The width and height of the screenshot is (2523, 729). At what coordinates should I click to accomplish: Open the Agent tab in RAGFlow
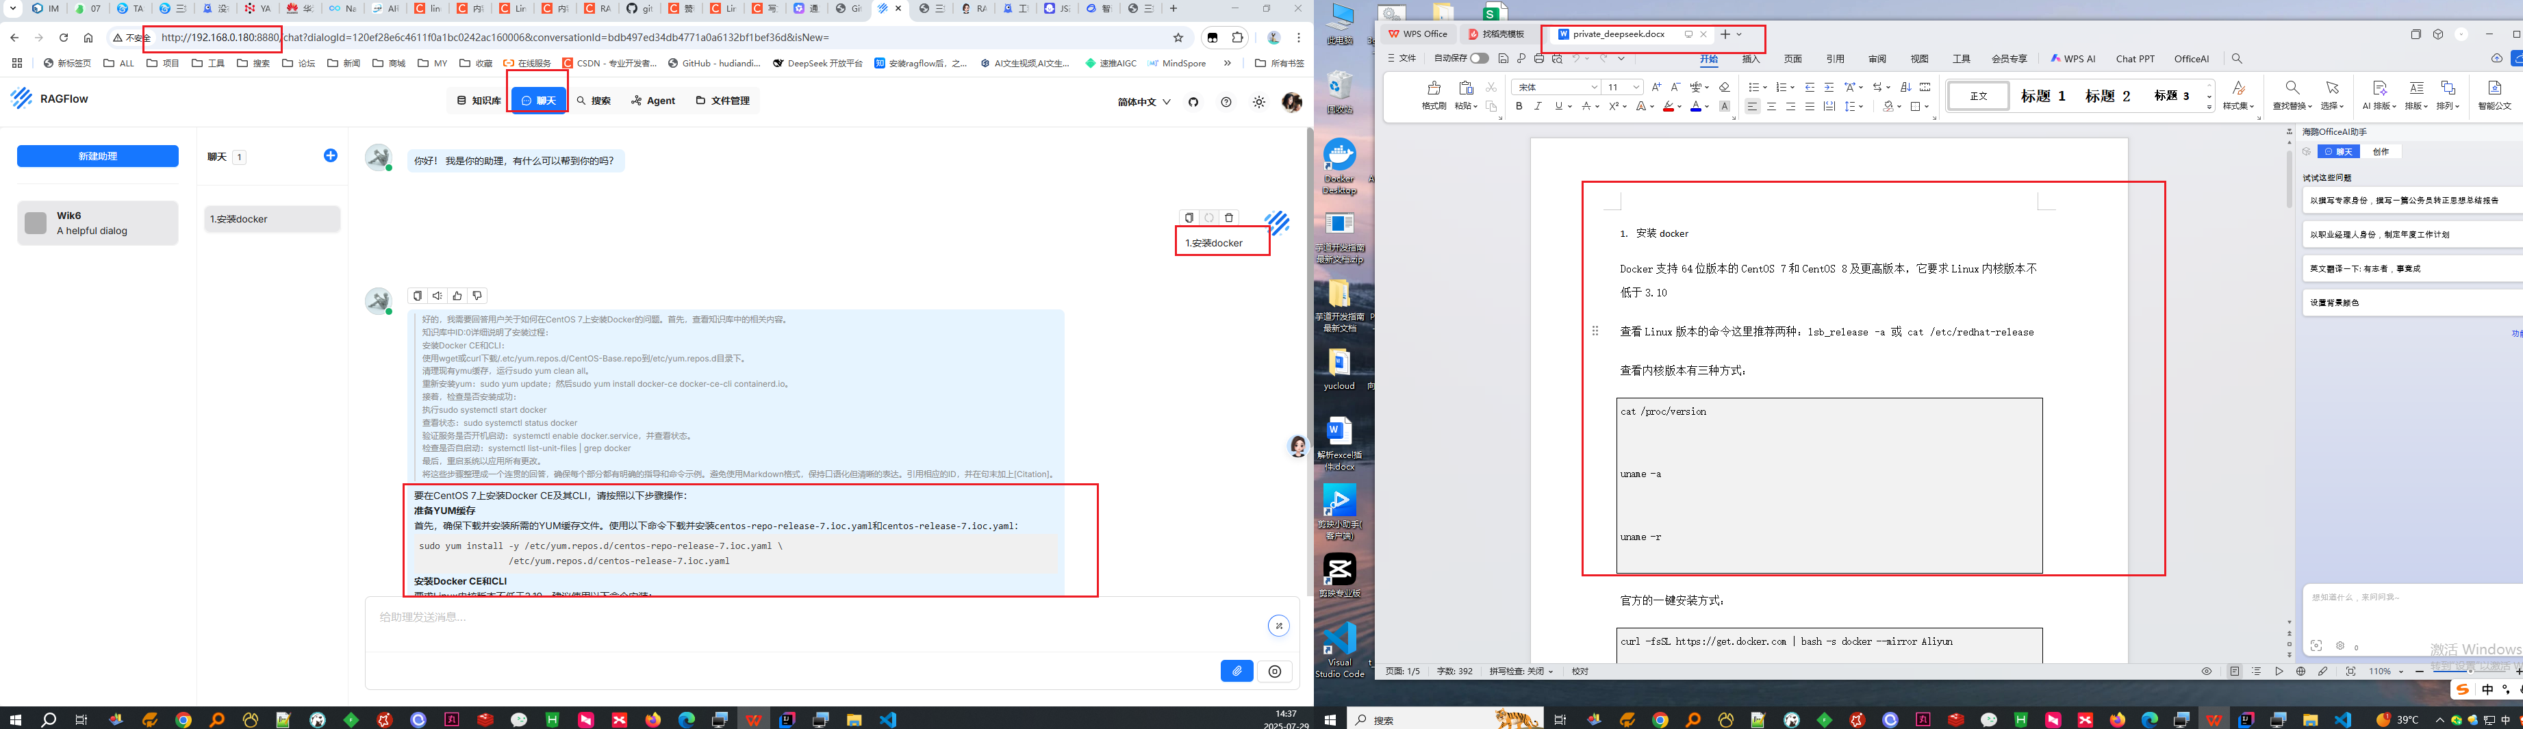point(653,101)
